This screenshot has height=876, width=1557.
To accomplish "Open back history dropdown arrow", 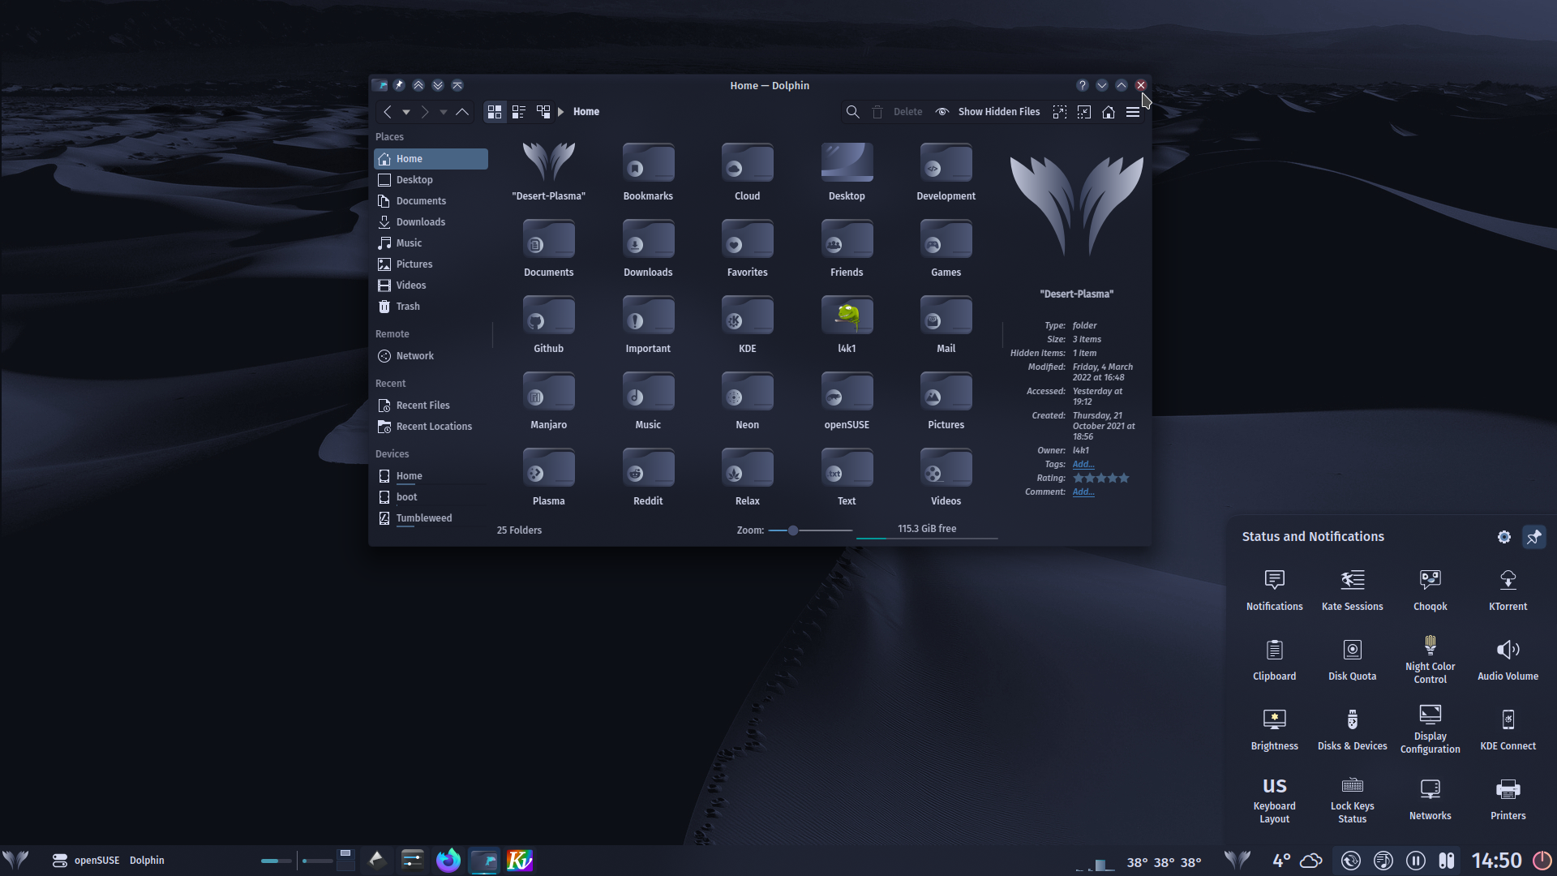I will click(406, 112).
